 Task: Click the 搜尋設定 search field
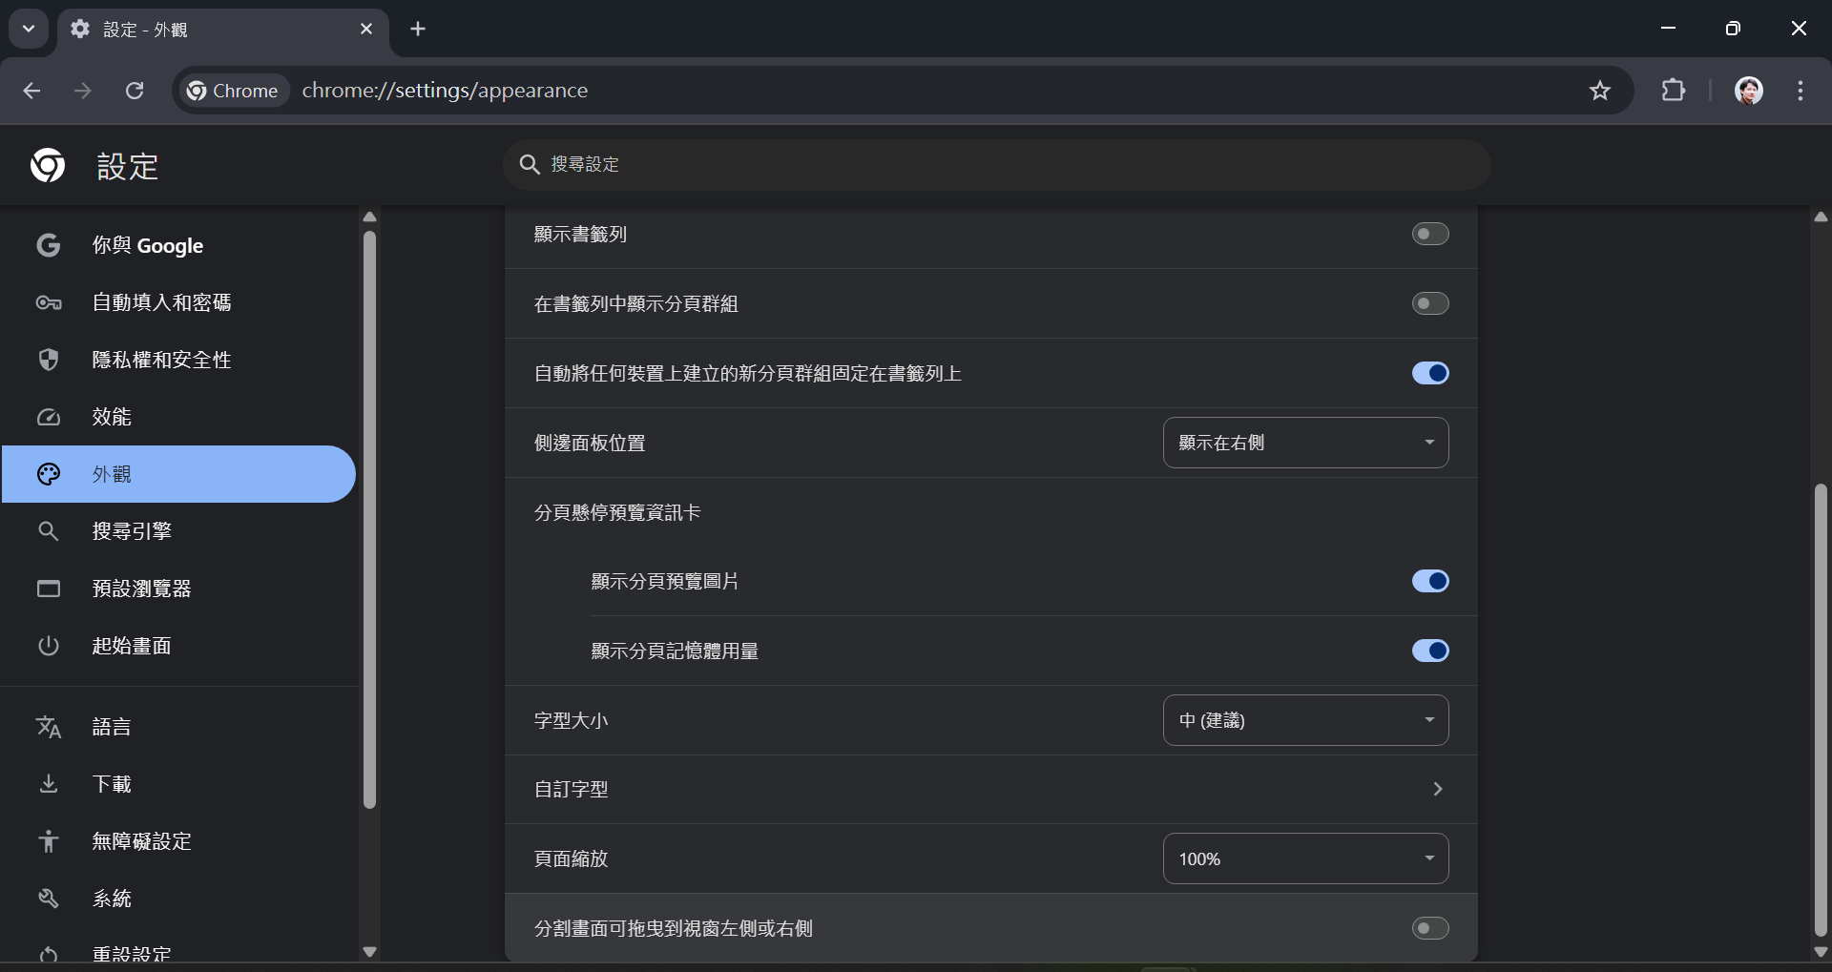996,164
